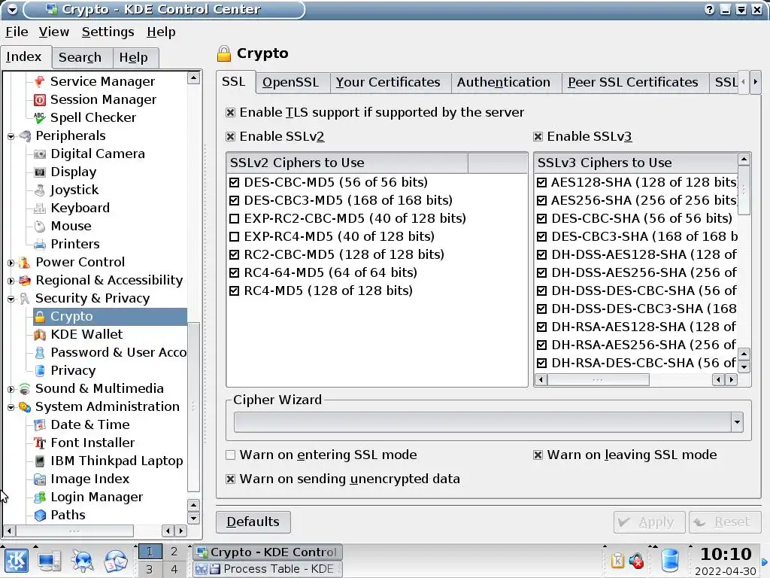Toggle Warn on sending unencrypted data
This screenshot has height=578, width=770.
click(230, 479)
